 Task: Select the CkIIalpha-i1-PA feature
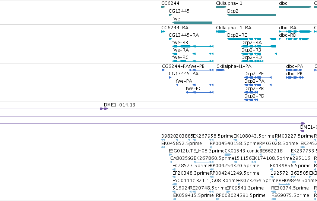tap(221, 70)
